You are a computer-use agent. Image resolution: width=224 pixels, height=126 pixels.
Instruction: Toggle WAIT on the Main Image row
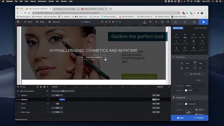point(154,112)
